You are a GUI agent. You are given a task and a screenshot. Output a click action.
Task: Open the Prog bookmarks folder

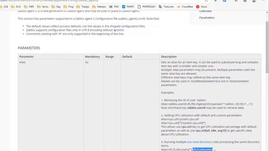pyautogui.click(x=69, y=7)
